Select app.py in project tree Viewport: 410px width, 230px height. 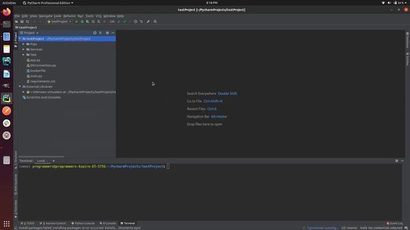(x=33, y=60)
